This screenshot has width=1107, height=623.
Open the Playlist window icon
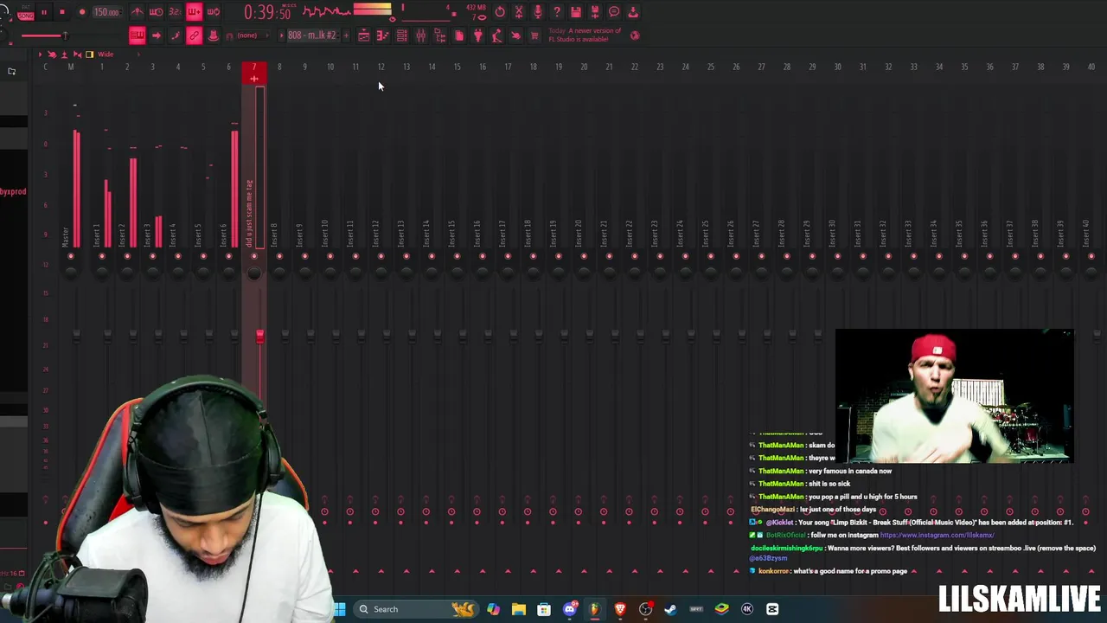363,35
